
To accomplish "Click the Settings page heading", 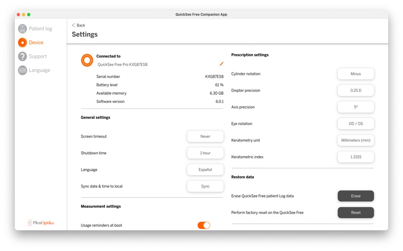I will click(x=85, y=34).
